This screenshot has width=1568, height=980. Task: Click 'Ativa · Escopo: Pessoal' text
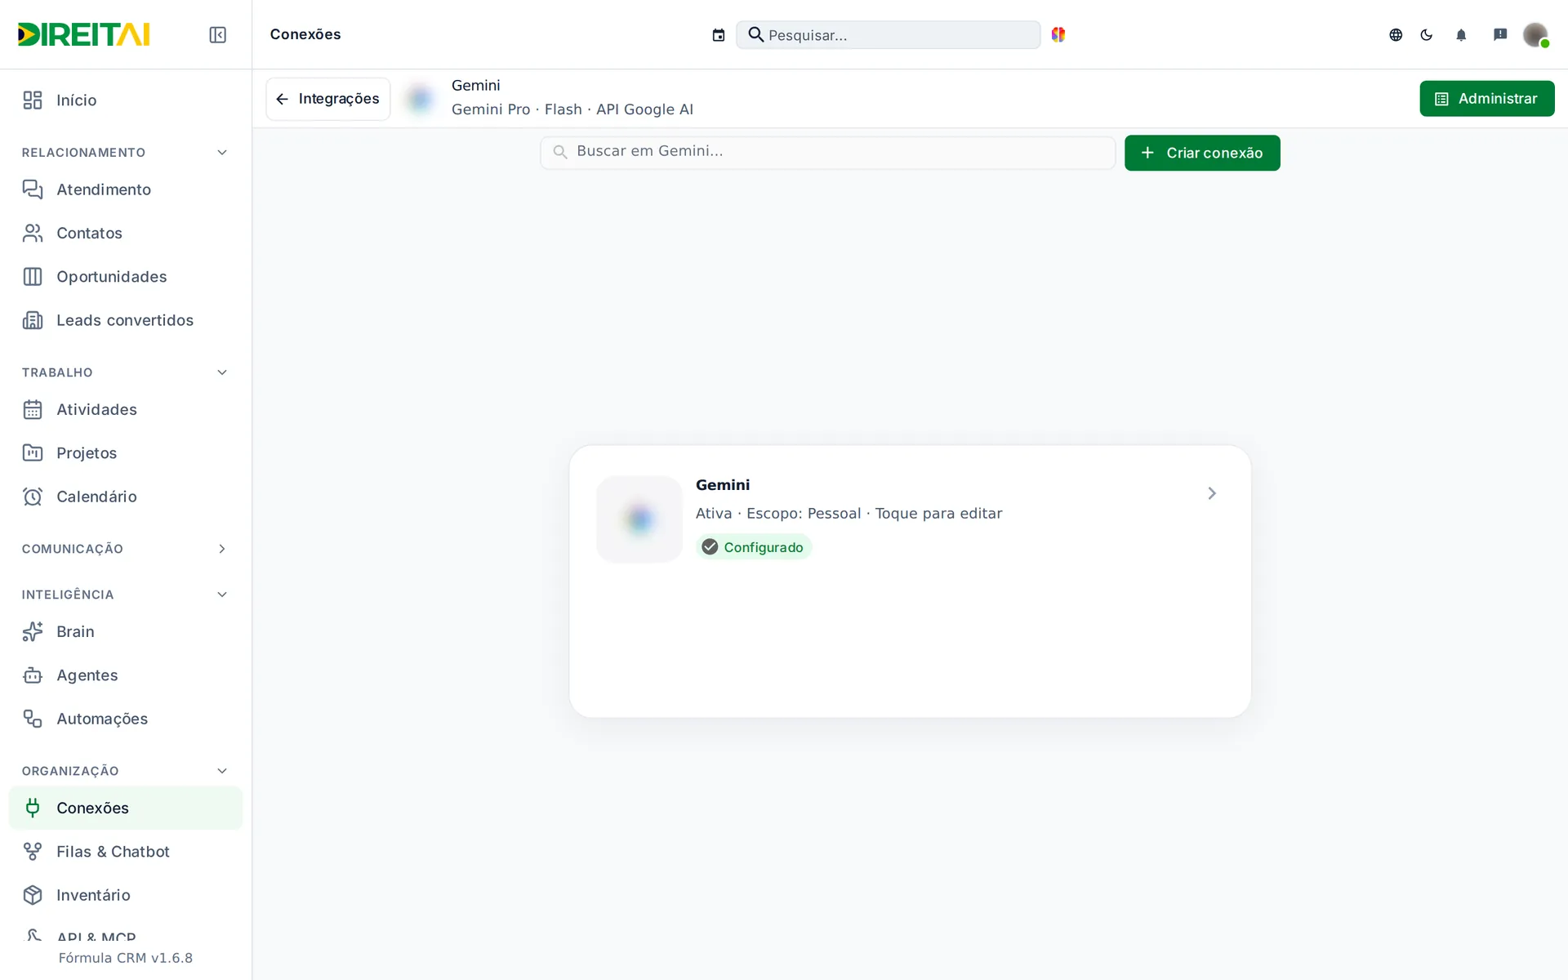click(x=778, y=514)
